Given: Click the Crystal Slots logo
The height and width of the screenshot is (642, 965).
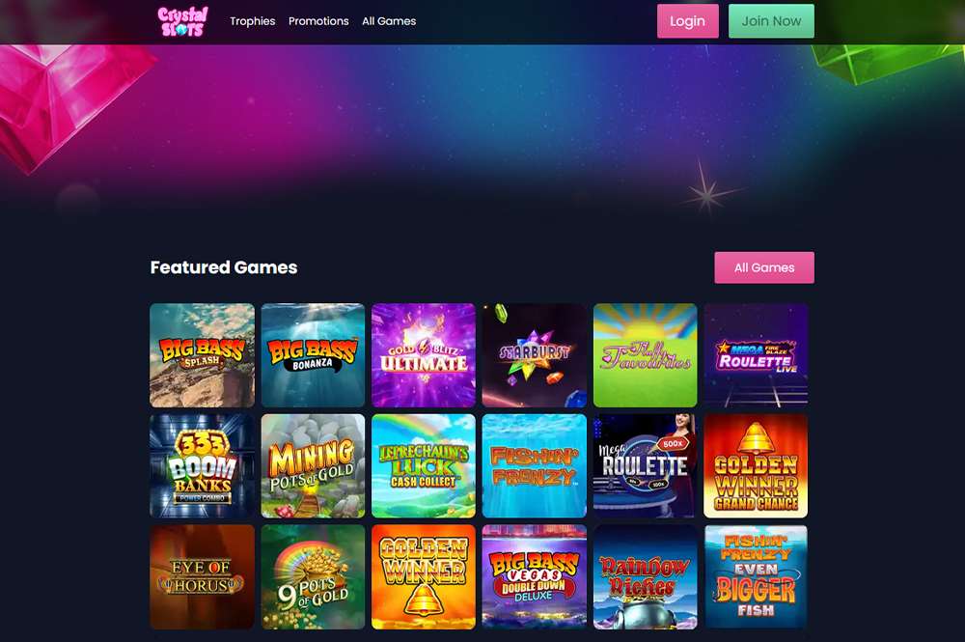Looking at the screenshot, I should pyautogui.click(x=182, y=21).
